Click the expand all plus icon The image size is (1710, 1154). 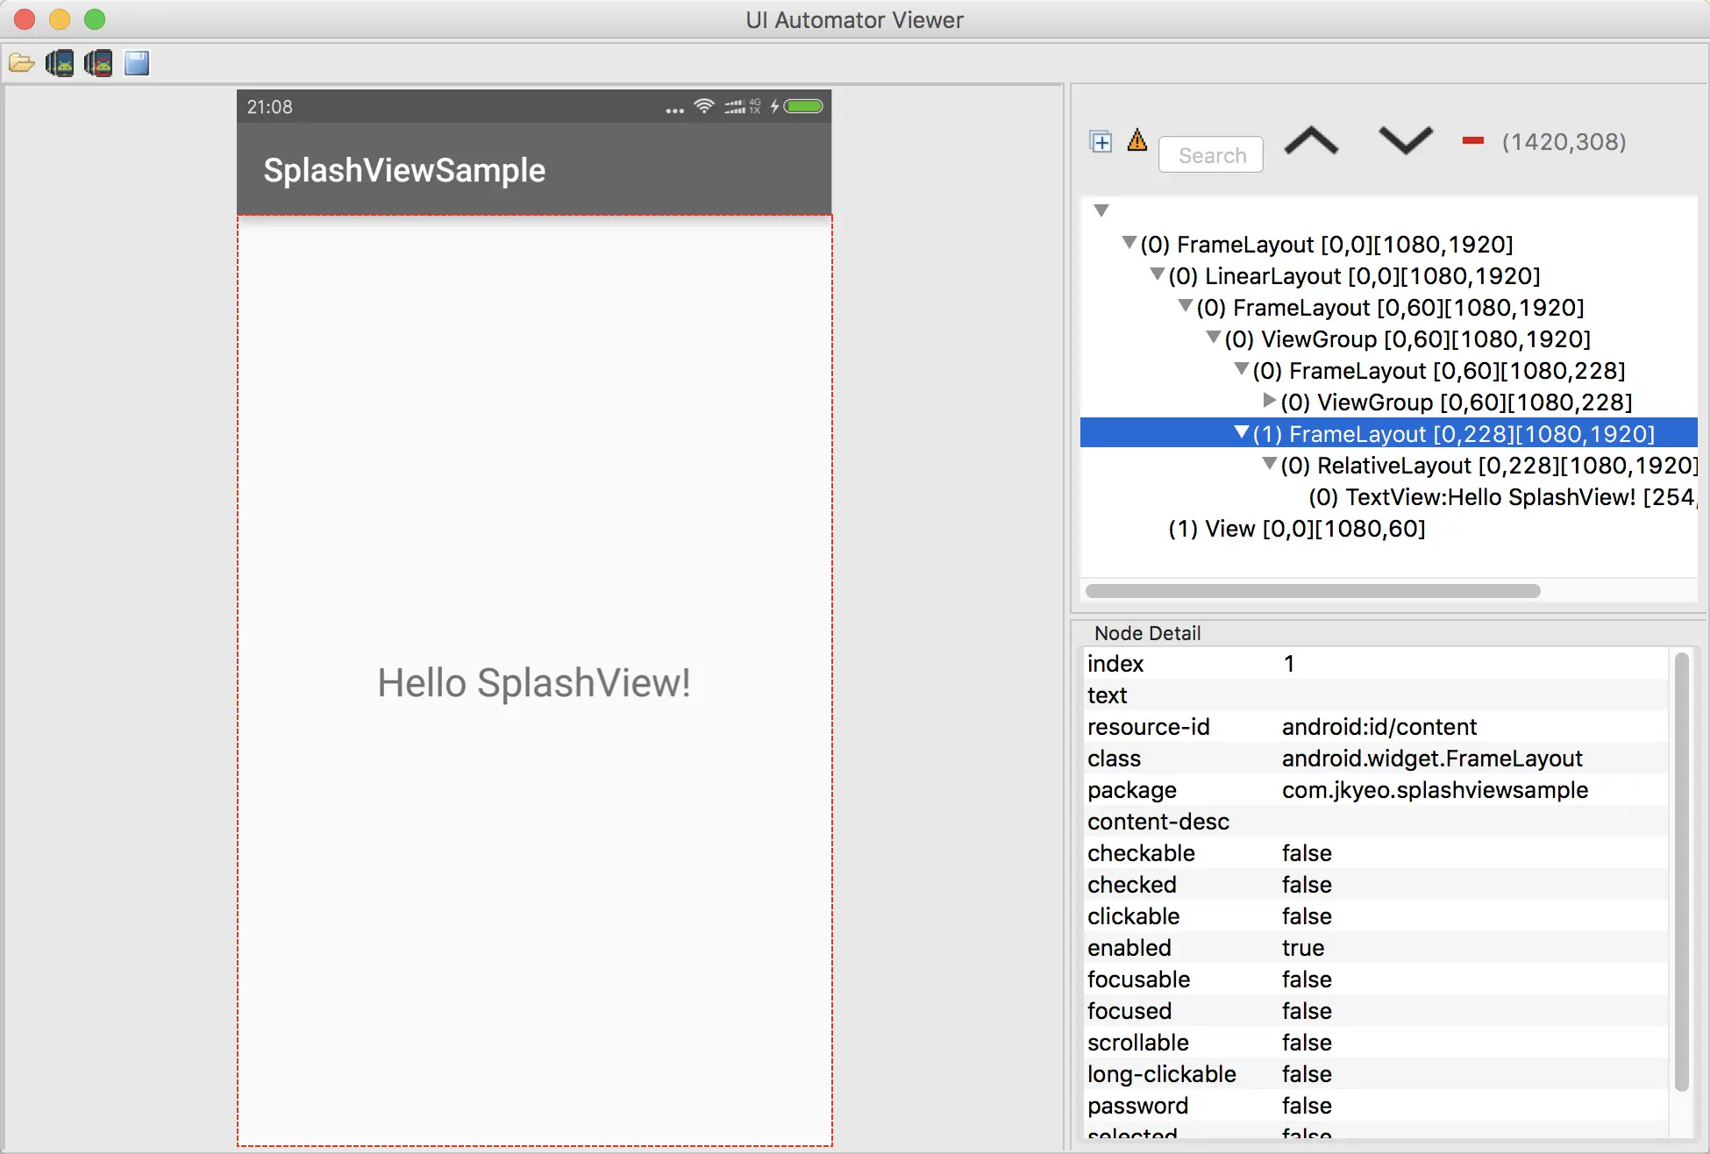tap(1101, 141)
